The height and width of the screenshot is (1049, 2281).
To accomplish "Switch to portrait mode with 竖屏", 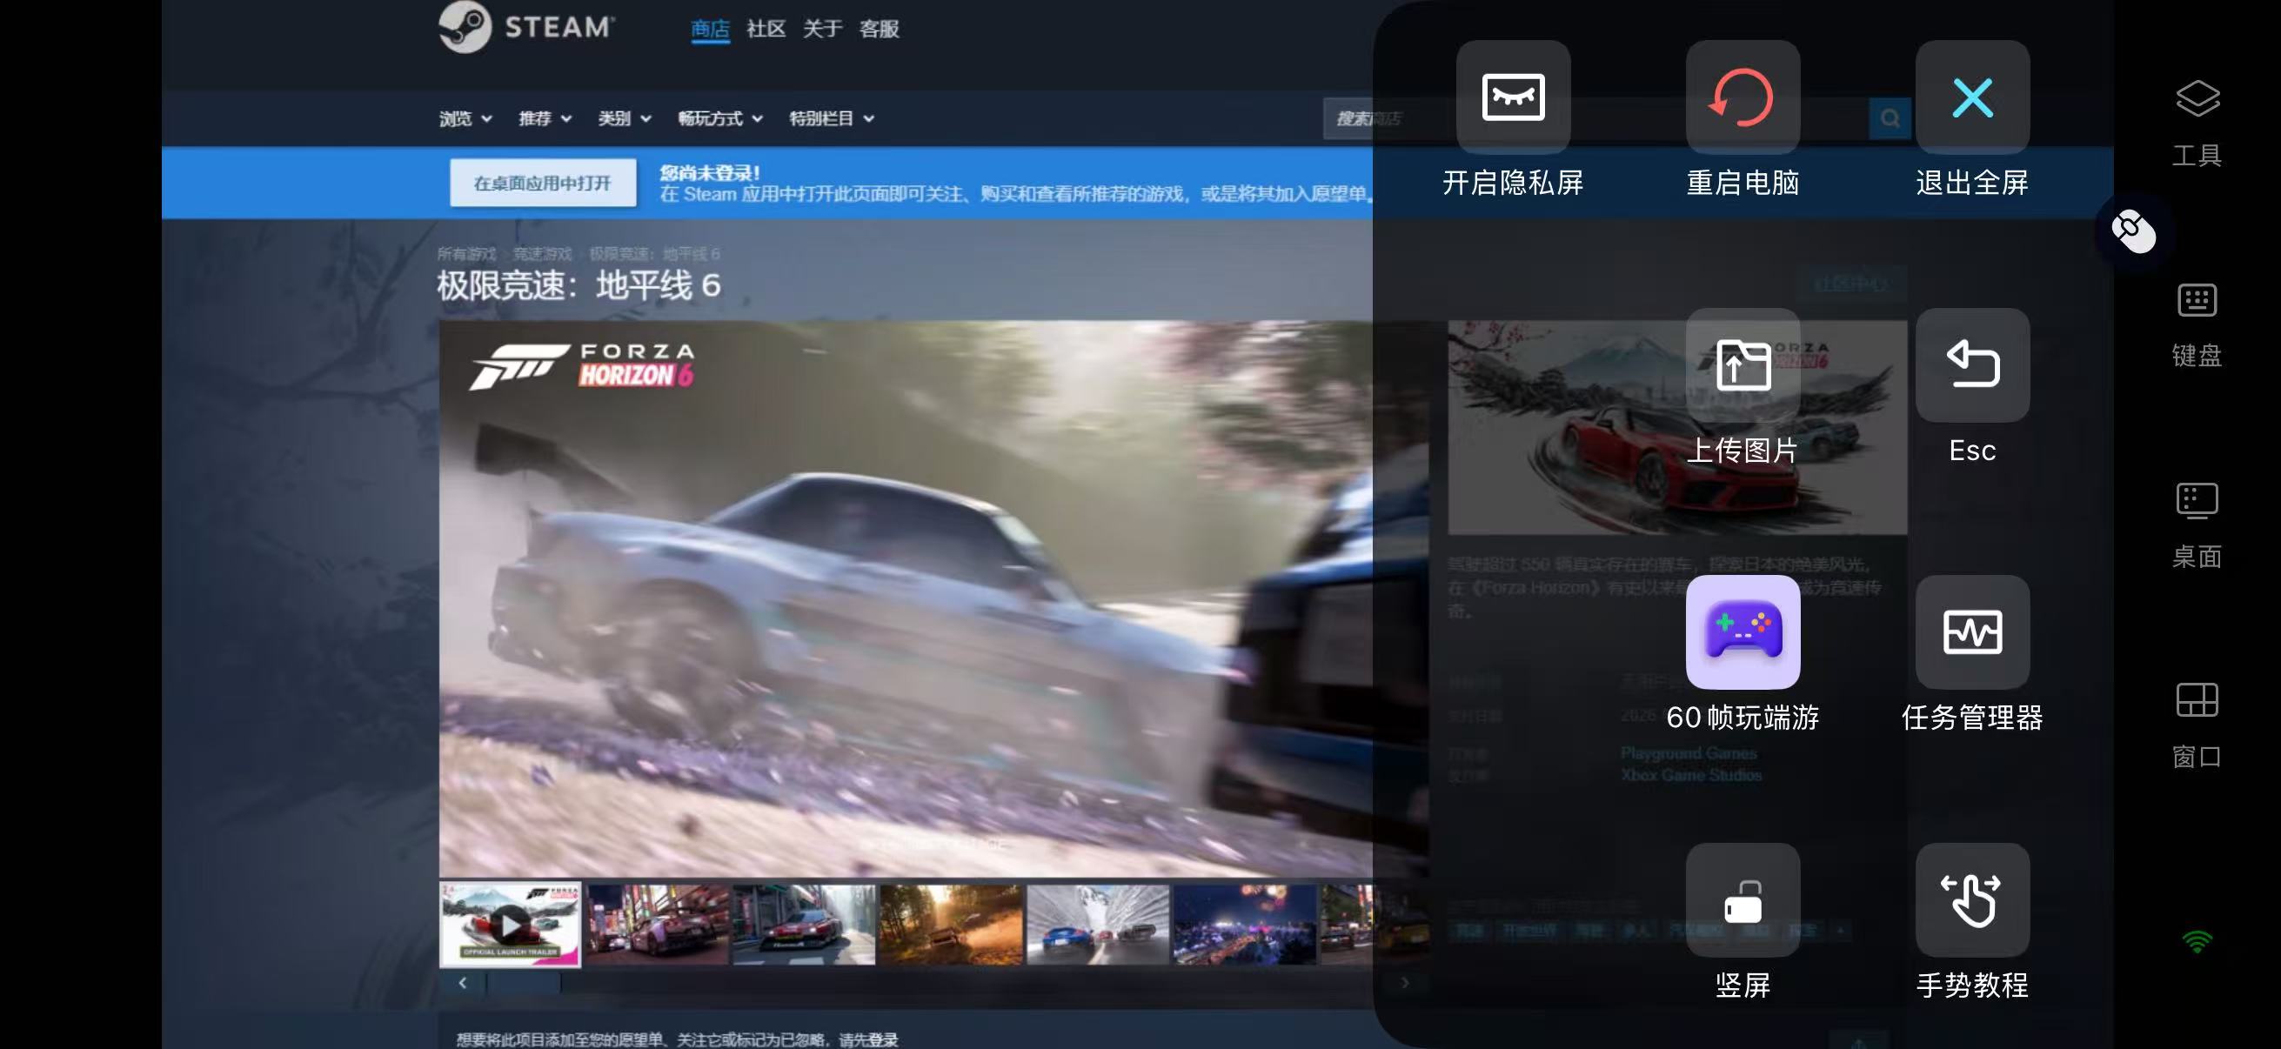I will click(x=1743, y=899).
